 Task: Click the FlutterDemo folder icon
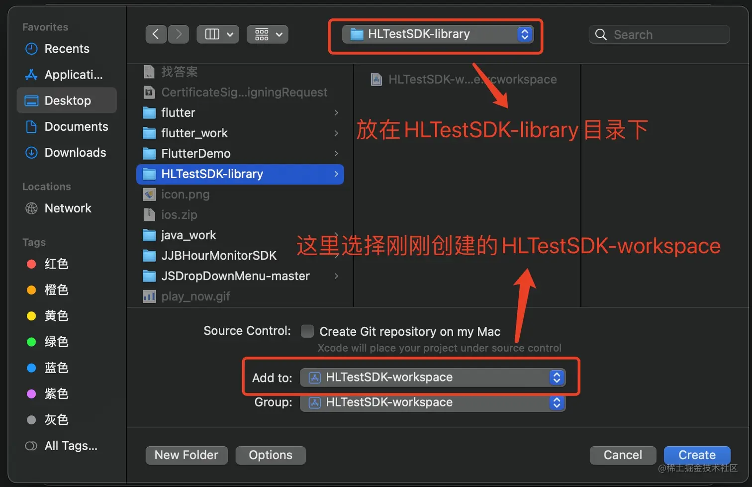coord(149,153)
